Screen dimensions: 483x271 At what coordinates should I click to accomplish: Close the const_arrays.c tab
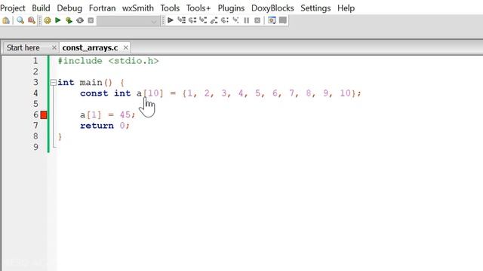point(126,47)
